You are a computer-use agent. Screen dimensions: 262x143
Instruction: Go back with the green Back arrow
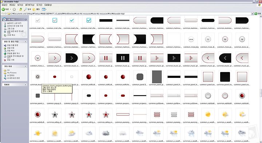pyautogui.click(x=5, y=9)
